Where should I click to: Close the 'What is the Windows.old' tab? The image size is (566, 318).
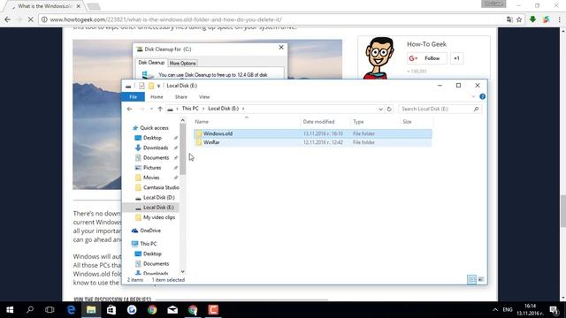pos(79,6)
